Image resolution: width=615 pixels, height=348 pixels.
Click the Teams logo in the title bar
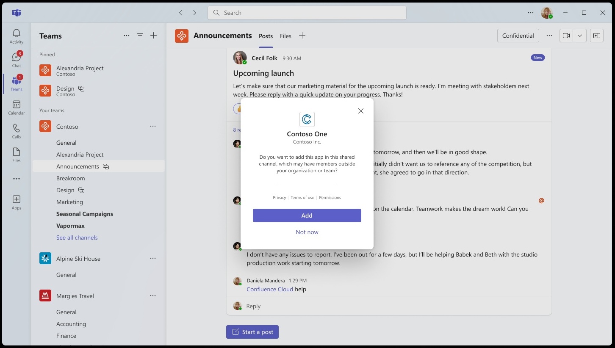(17, 13)
